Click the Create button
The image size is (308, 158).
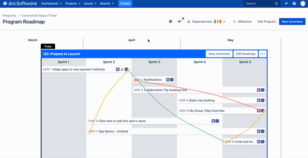tap(125, 3)
